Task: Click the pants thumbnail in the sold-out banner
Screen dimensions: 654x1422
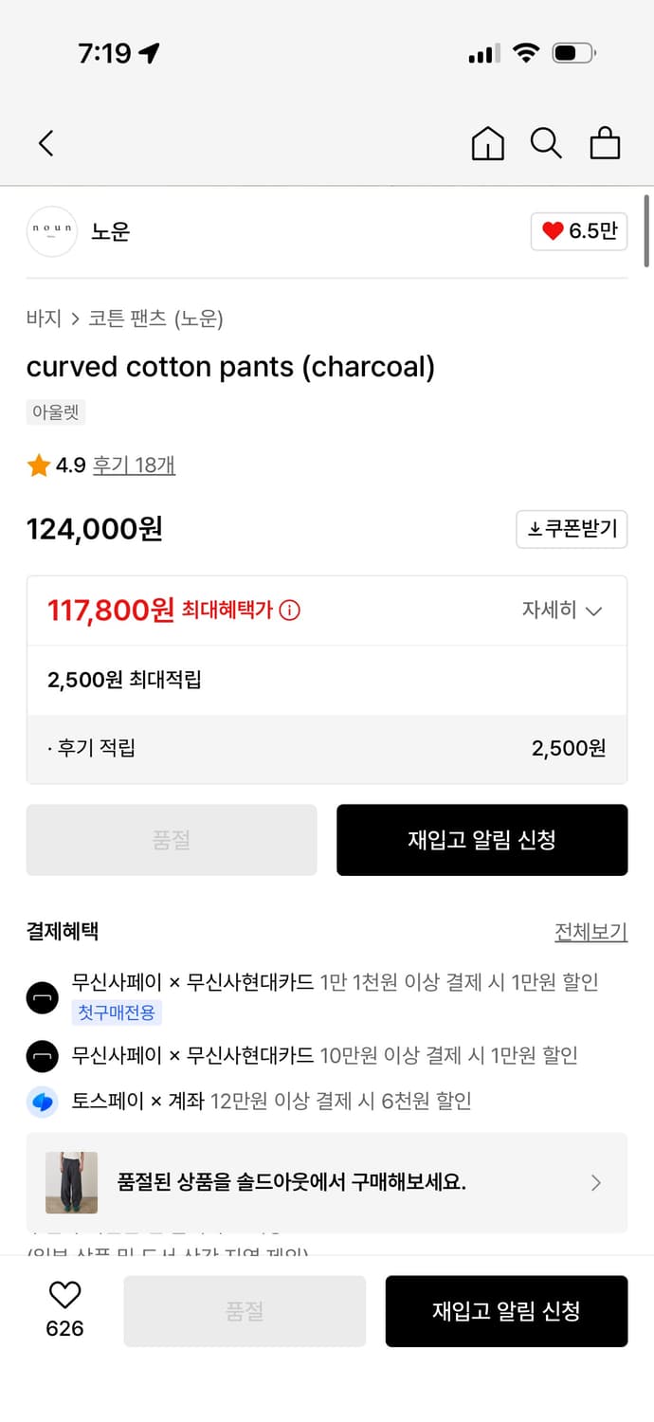Action: click(x=71, y=1182)
